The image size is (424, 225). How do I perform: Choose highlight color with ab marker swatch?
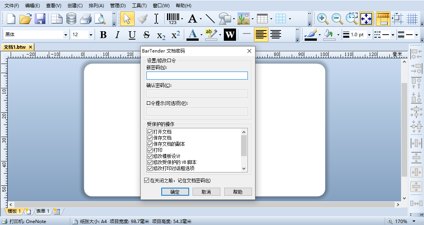(x=211, y=35)
